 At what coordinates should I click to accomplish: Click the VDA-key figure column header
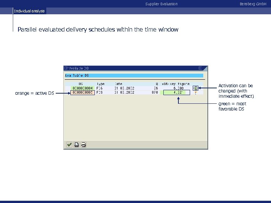176,84
